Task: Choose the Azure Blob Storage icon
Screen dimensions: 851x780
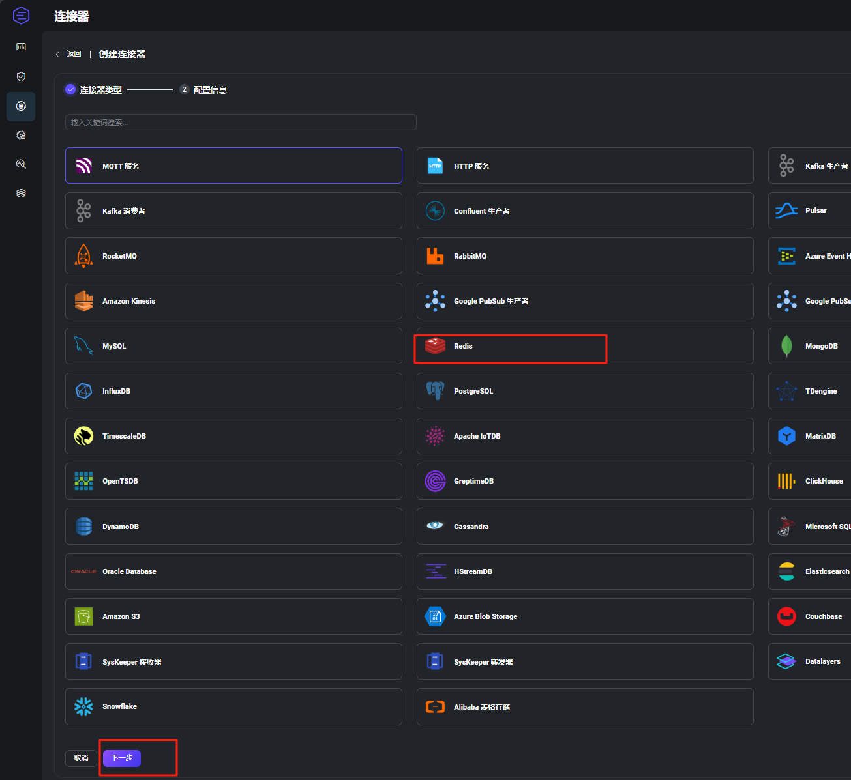Action: [435, 616]
